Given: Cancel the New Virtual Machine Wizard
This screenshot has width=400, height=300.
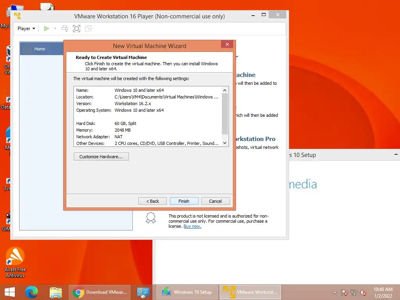Looking at the screenshot, I should [216, 201].
